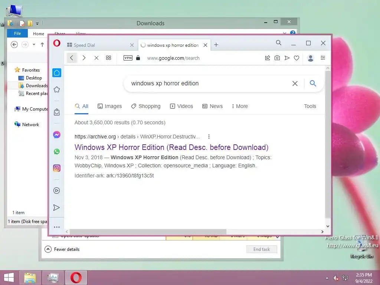
Task: Toggle the VPN badge
Action: (128, 58)
